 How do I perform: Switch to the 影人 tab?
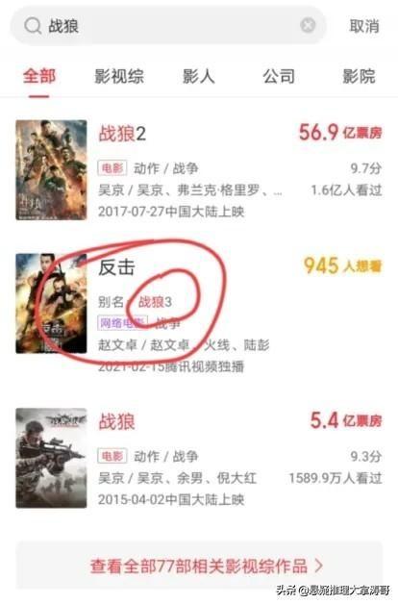pyautogui.click(x=199, y=76)
